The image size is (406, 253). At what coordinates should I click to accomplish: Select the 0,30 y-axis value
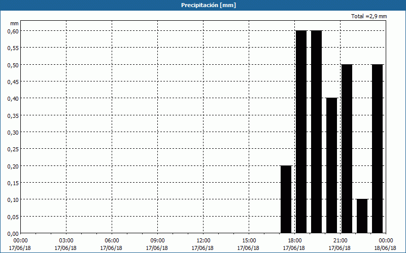coord(13,132)
